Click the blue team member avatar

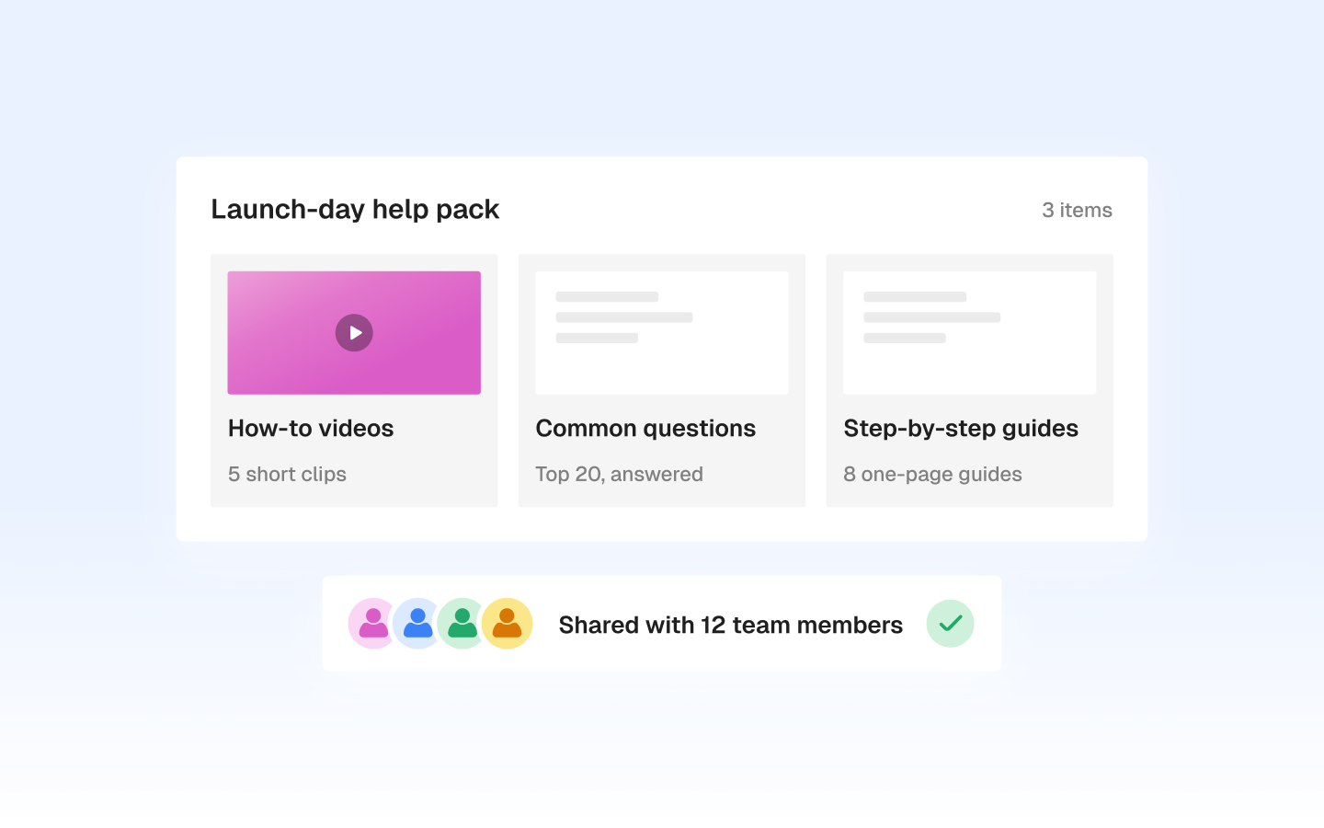point(417,624)
